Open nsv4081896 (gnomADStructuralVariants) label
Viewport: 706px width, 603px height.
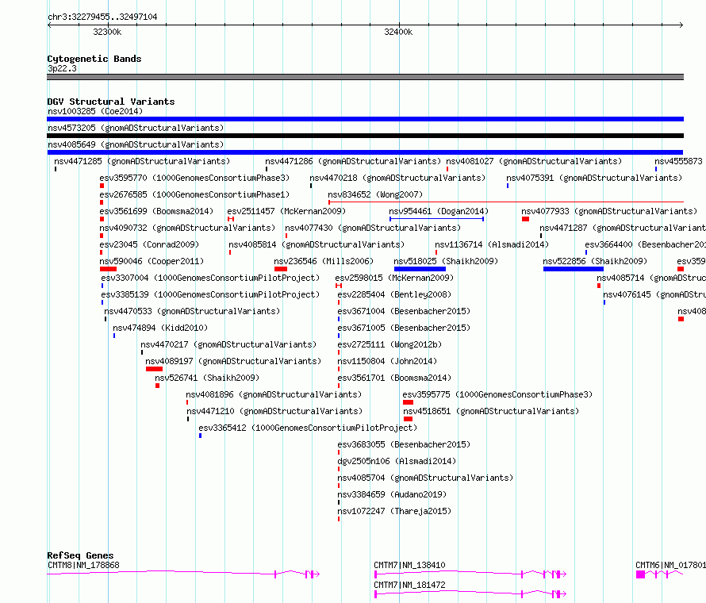[274, 394]
